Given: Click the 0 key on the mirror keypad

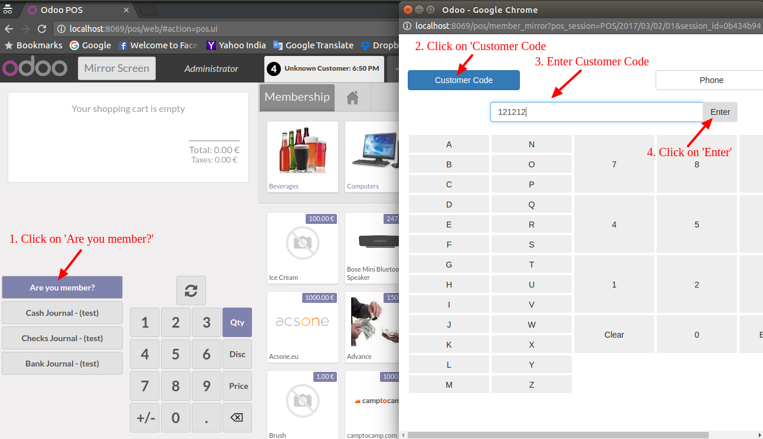Looking at the screenshot, I should (697, 334).
